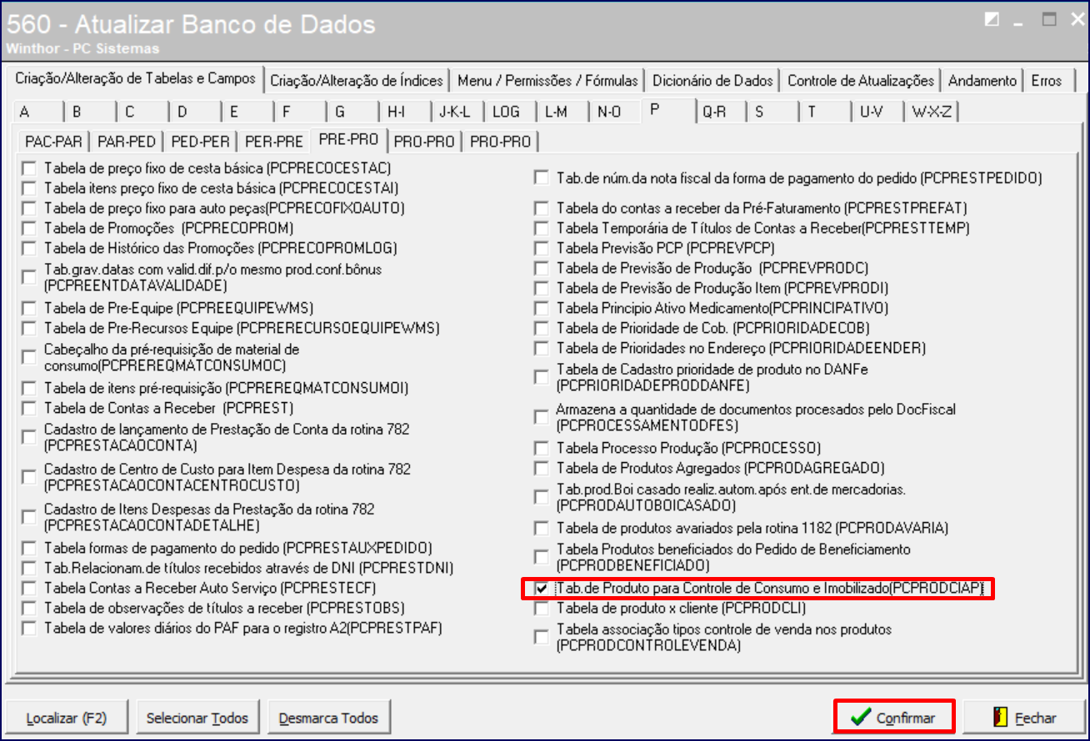Uncheck the PCPRODCIAP table checkbox

tap(542, 589)
